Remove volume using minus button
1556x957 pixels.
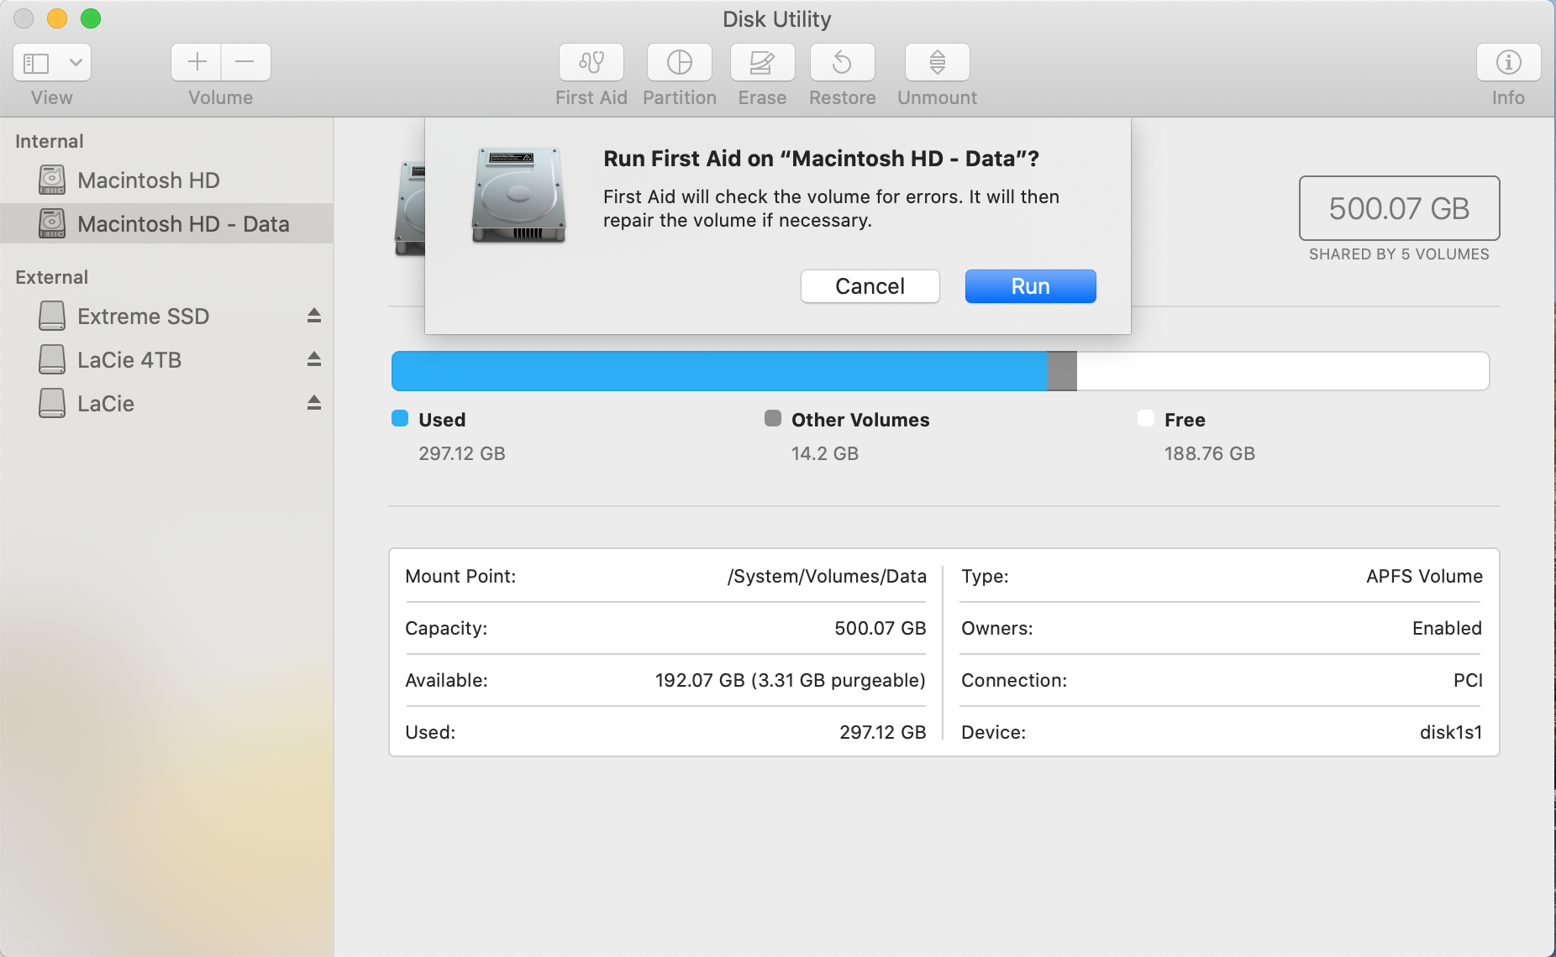pyautogui.click(x=245, y=63)
